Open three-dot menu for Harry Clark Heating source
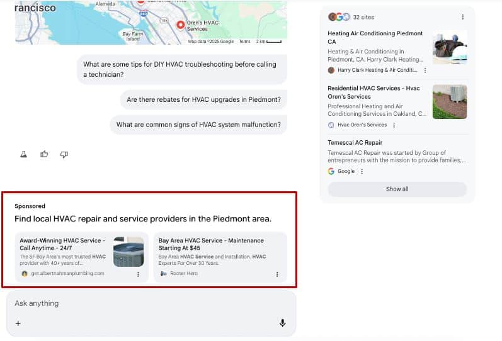The height and width of the screenshot is (341, 502). [x=425, y=70]
